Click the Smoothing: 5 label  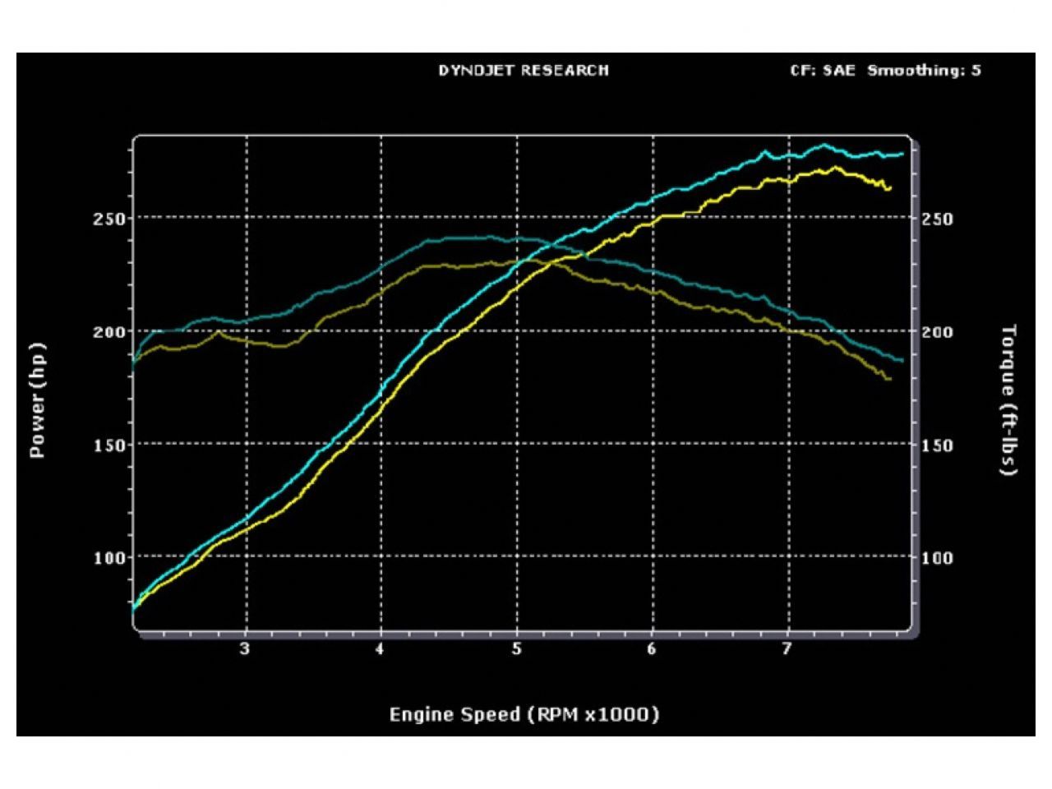click(x=924, y=71)
